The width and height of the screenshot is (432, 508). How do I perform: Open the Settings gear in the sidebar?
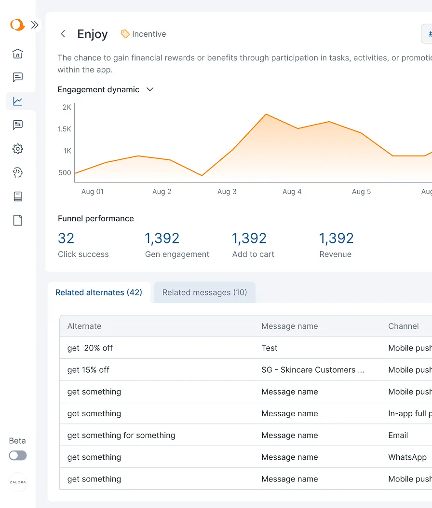pos(17,149)
